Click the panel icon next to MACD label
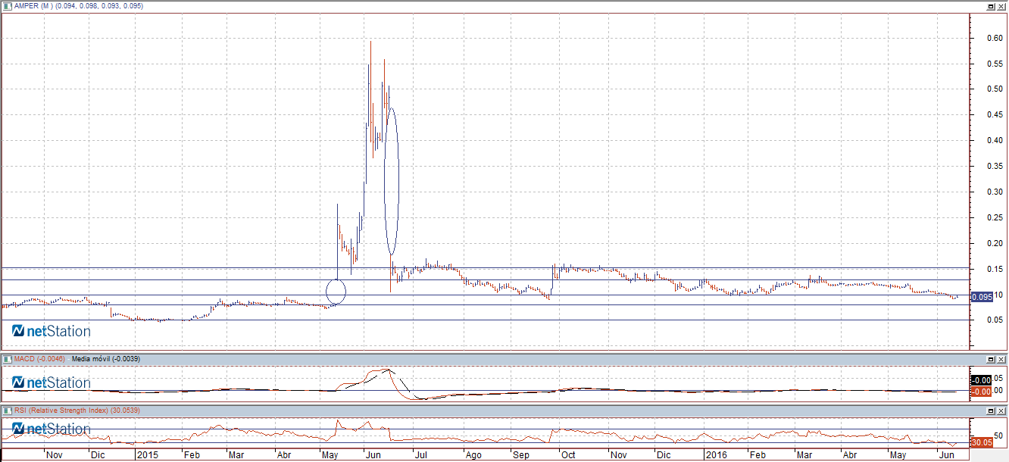This screenshot has width=1009, height=462. click(7, 358)
